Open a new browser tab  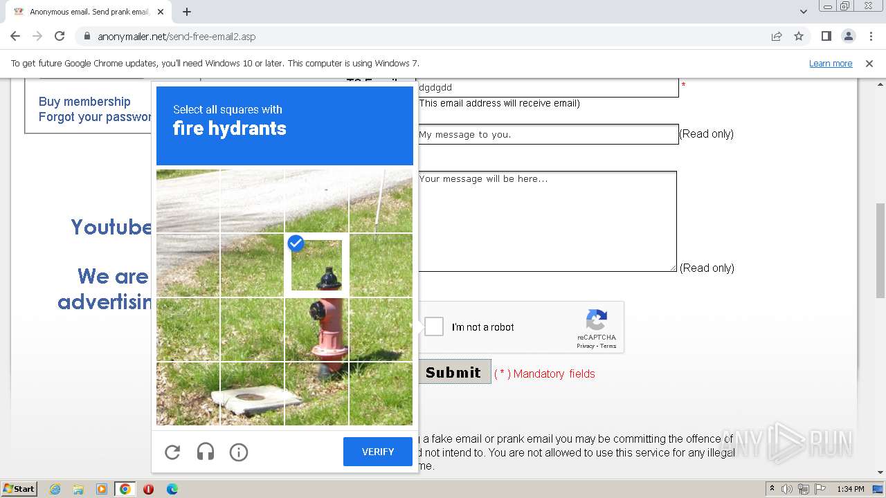(x=187, y=12)
